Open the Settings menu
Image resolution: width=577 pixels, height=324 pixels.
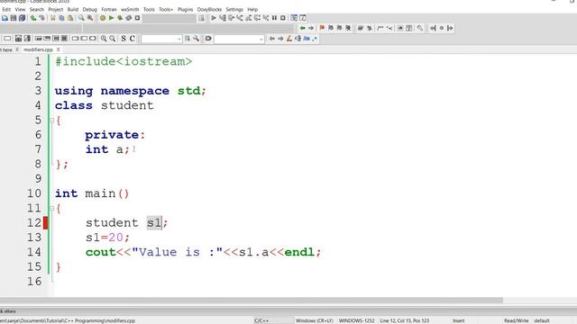point(234,9)
